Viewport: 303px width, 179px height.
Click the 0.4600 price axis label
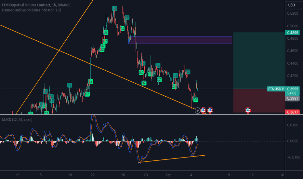pos(293,51)
